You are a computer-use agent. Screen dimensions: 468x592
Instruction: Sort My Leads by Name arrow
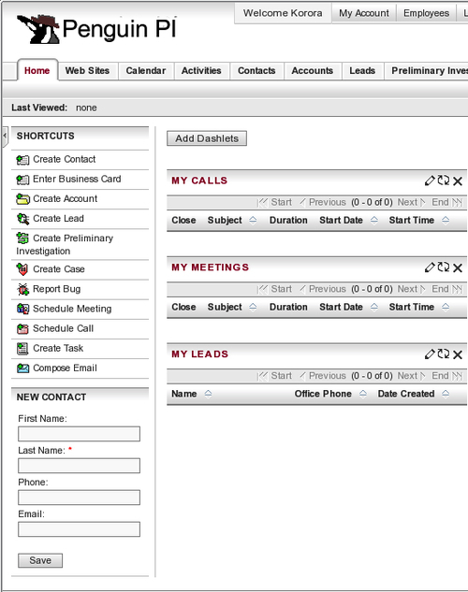(208, 394)
